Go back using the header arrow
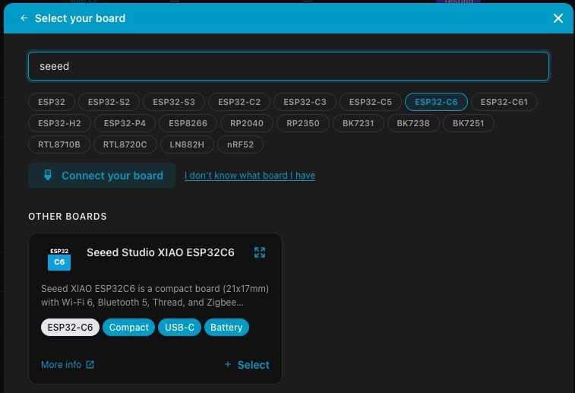 [x=24, y=18]
